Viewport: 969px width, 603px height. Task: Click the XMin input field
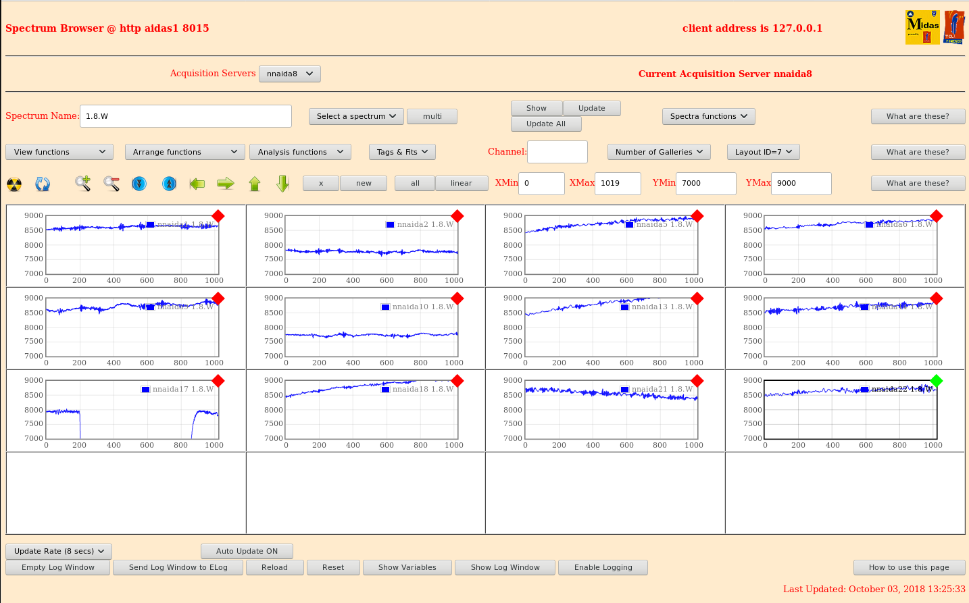(541, 183)
